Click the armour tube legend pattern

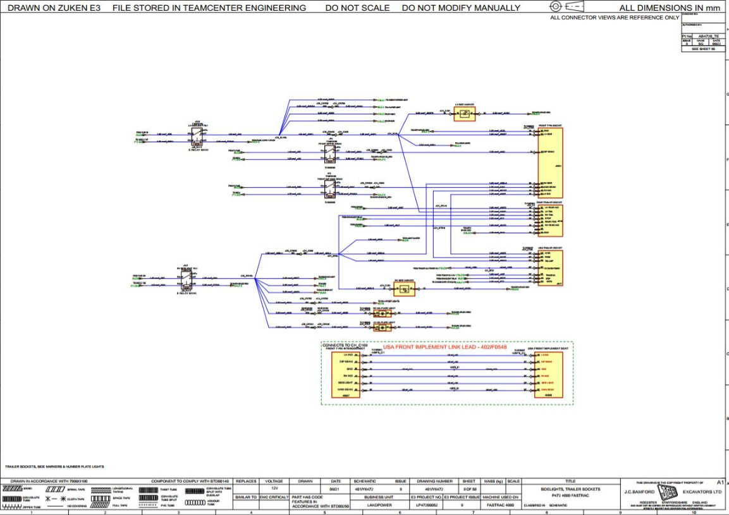(195, 502)
